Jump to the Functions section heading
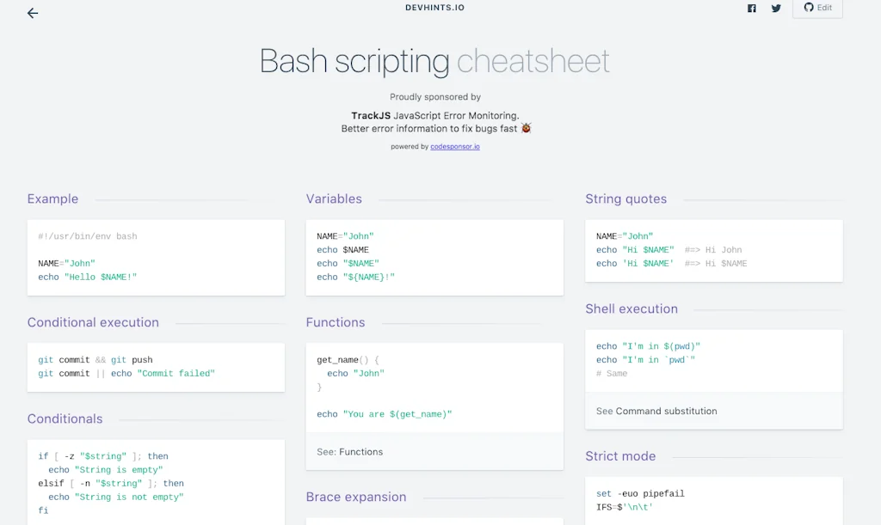 [336, 323]
